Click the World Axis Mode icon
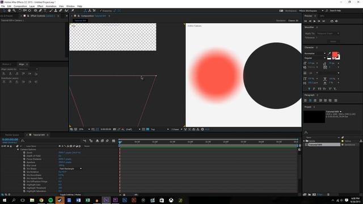The width and height of the screenshot is (363, 204). 90,11
